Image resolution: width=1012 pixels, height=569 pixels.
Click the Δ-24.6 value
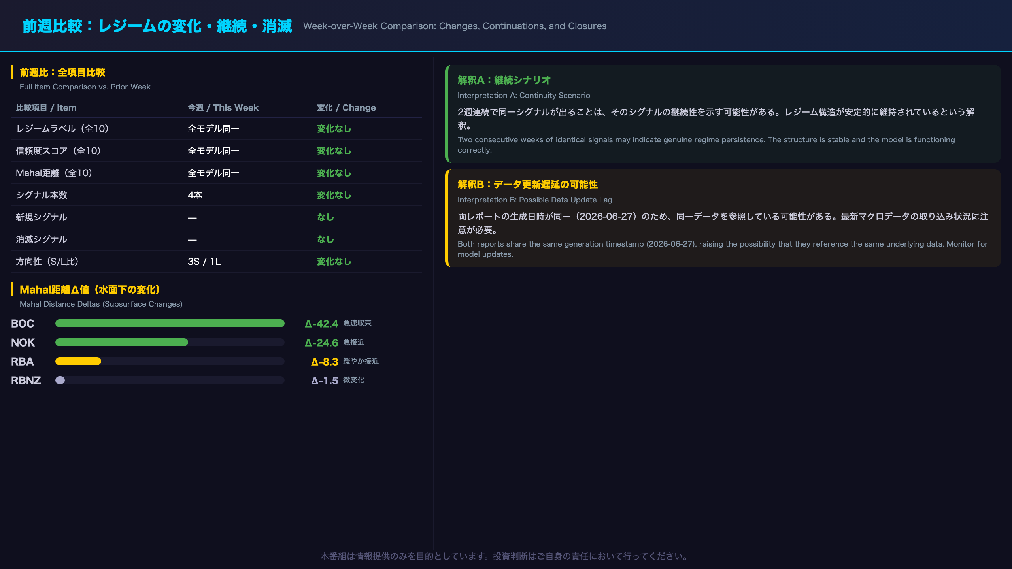pyautogui.click(x=321, y=343)
